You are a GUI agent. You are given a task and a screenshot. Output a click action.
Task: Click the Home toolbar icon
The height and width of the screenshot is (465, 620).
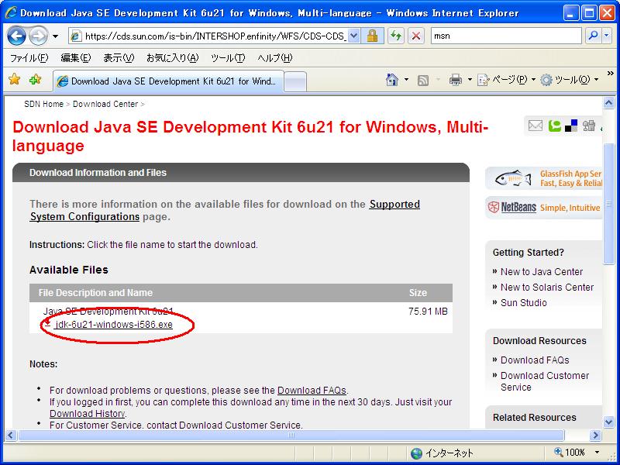392,80
